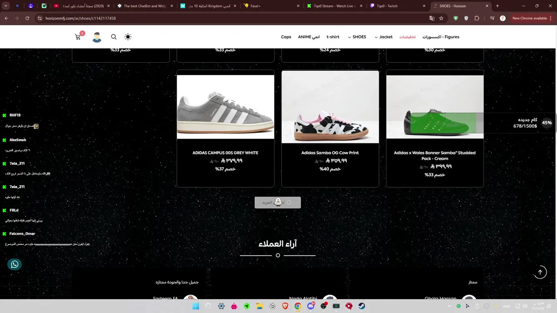Viewport: 557px width, 313px height.
Task: Switch to the 7qe0 - Twitch tab
Action: [398, 6]
